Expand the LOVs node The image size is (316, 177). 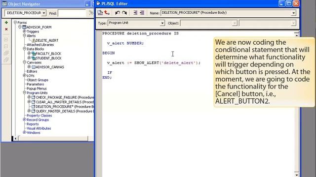(x=24, y=75)
